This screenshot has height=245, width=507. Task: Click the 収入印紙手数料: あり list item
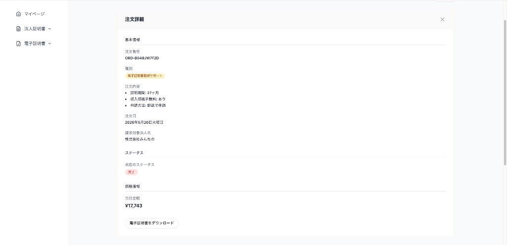pos(148,99)
